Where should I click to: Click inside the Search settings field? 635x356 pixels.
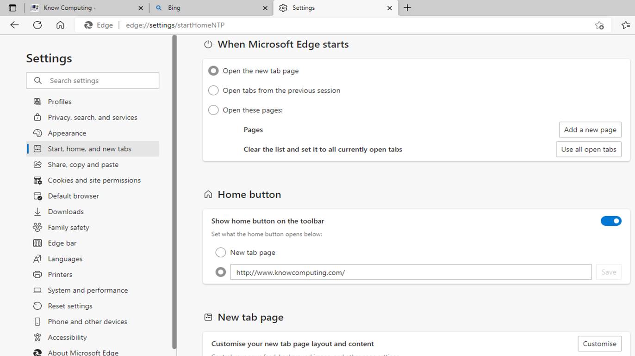coord(93,80)
